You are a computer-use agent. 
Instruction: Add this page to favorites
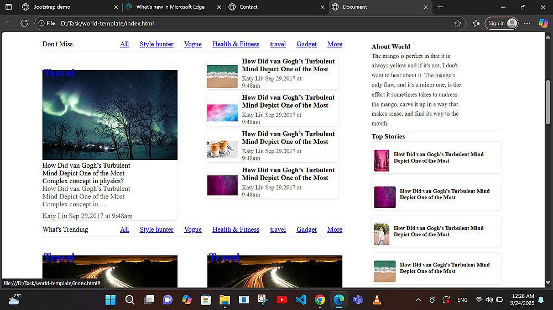[457, 23]
